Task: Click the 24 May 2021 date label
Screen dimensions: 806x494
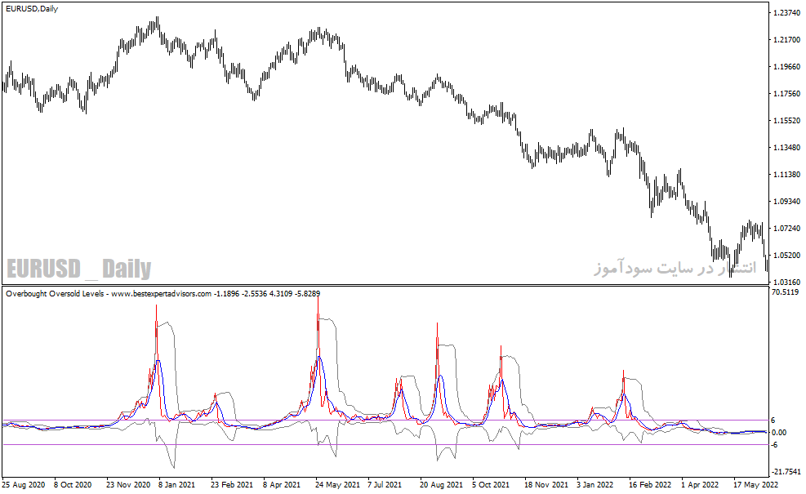Action: 337,485
